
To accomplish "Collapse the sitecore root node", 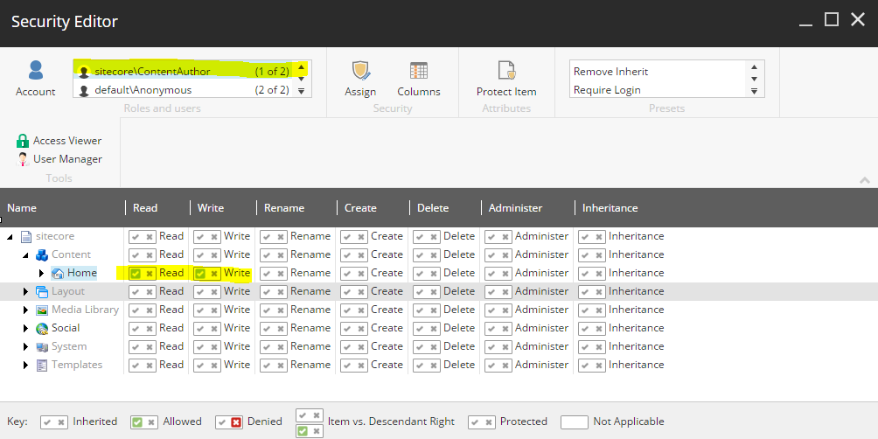I will [10, 237].
